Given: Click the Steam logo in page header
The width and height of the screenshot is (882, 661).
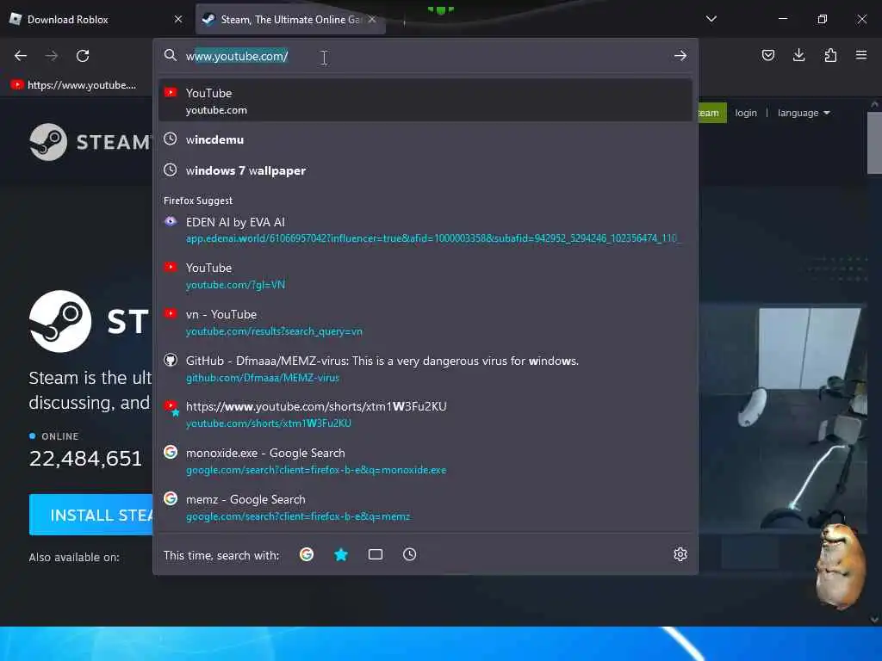Looking at the screenshot, I should click(90, 142).
